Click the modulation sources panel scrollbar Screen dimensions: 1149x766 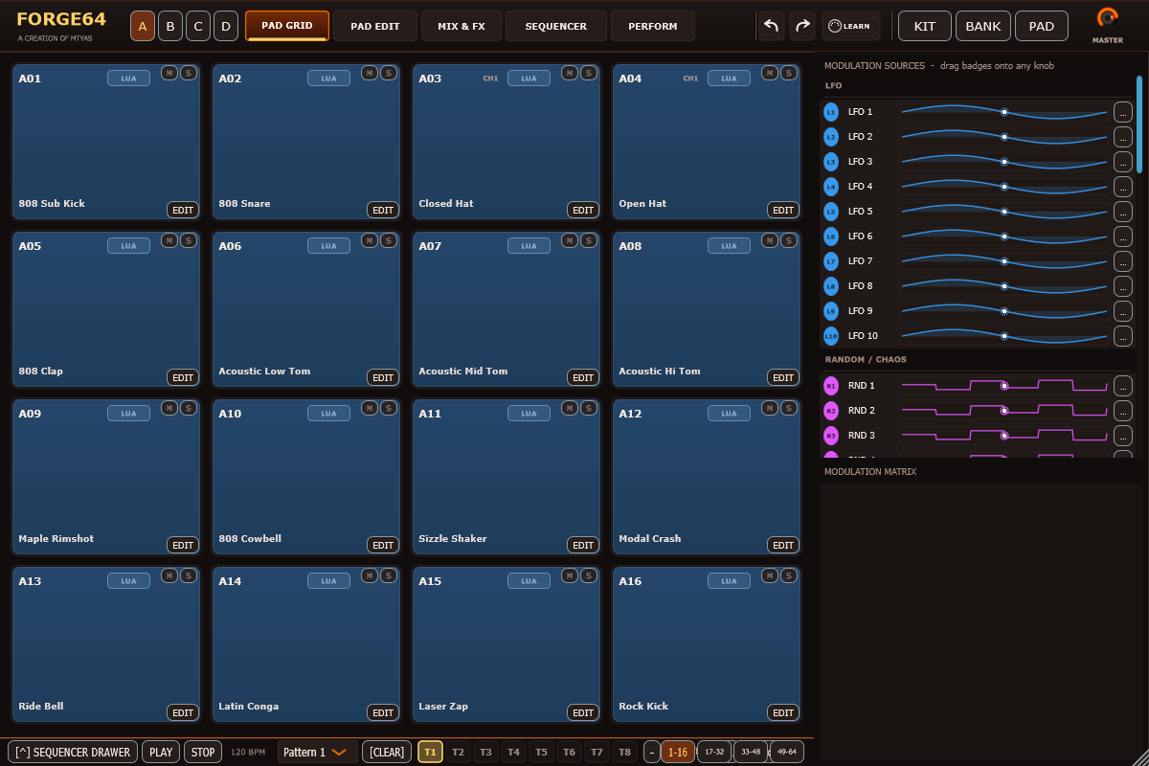pyautogui.click(x=1139, y=123)
